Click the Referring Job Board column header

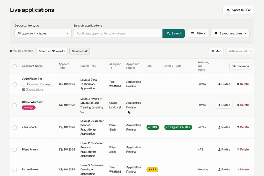[203, 66]
